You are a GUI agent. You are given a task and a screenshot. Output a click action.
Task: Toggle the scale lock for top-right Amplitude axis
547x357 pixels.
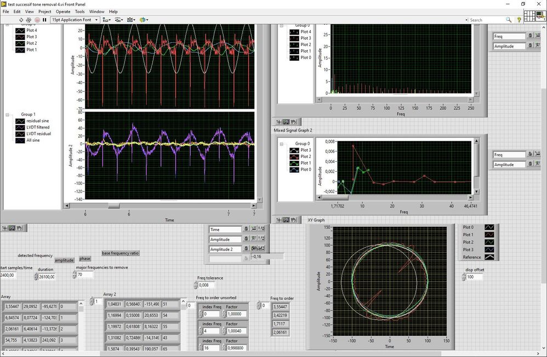coord(530,45)
